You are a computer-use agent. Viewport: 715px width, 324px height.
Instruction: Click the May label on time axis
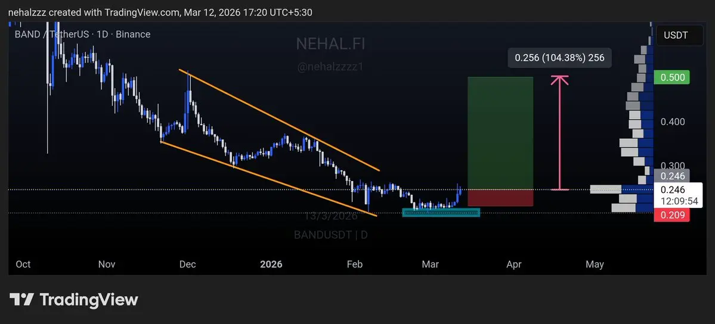tap(595, 264)
